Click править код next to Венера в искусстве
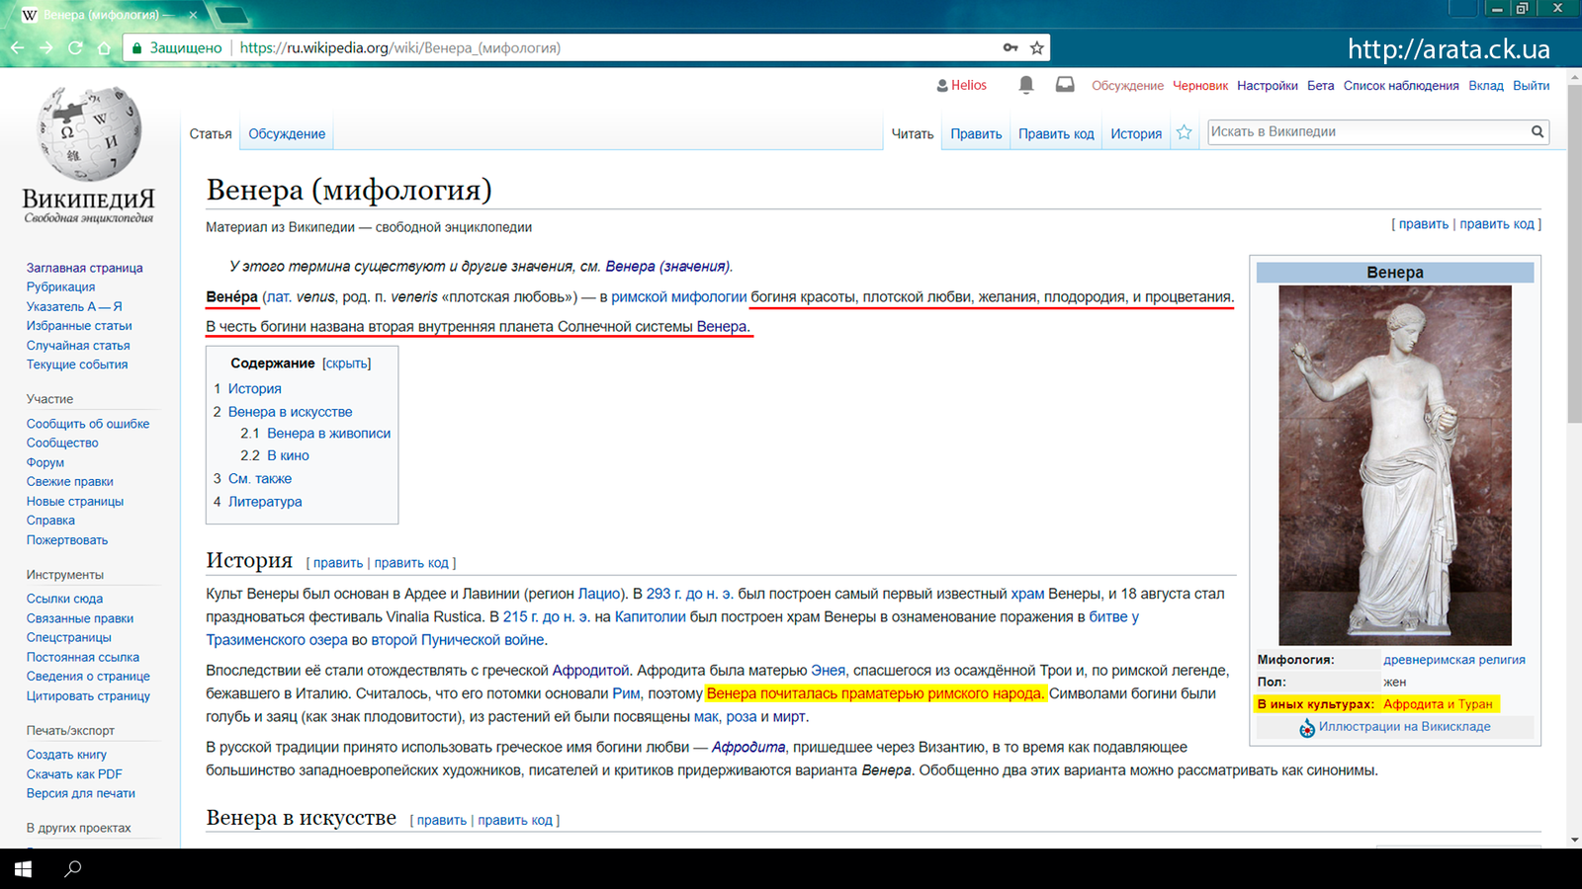1582x889 pixels. (515, 821)
